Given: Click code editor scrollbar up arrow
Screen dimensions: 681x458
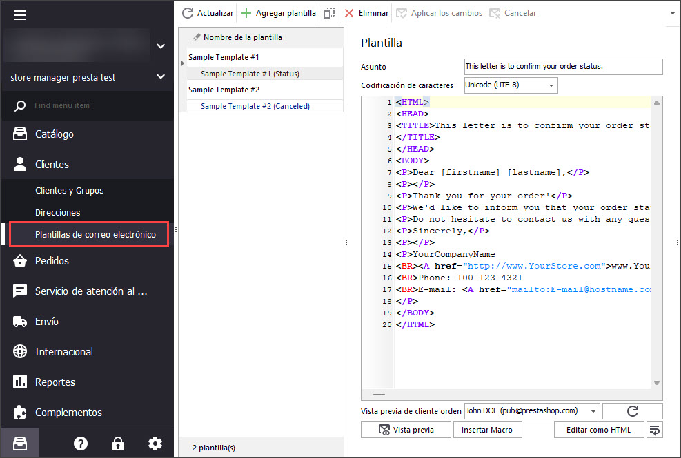Looking at the screenshot, I should click(x=657, y=103).
